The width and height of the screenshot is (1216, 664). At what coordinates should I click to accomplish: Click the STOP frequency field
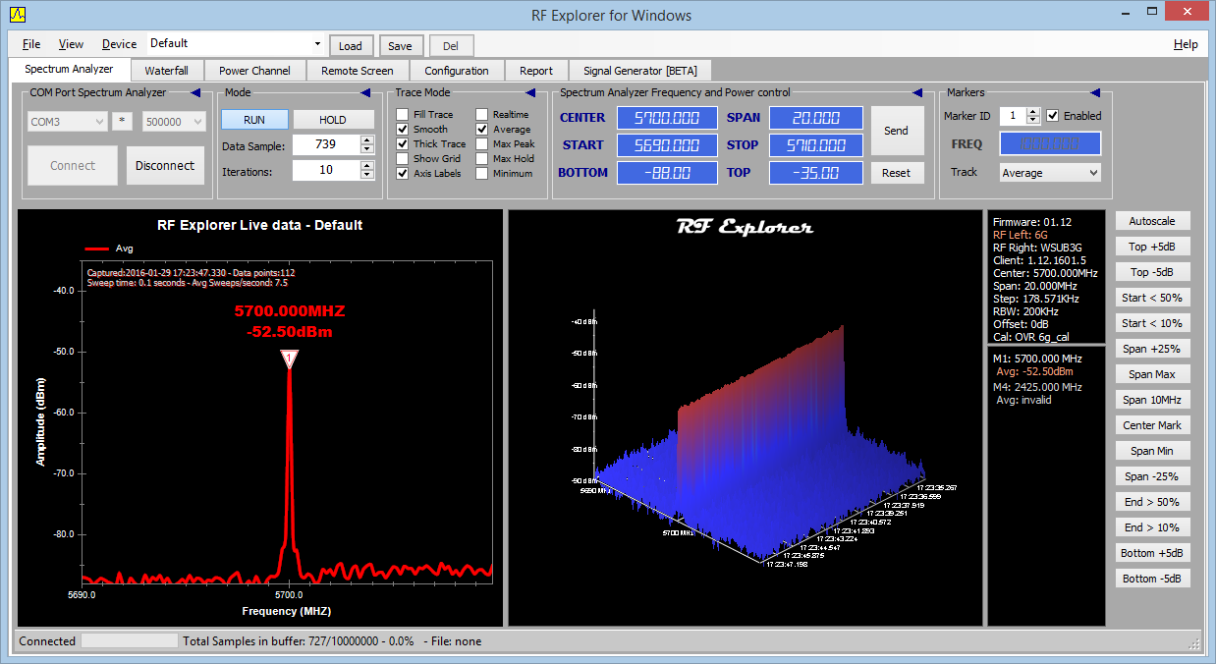(815, 145)
